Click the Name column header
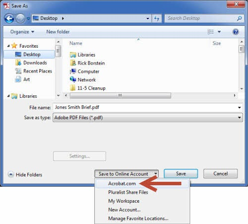Viewport: 248px width, 224px height. [76, 43]
